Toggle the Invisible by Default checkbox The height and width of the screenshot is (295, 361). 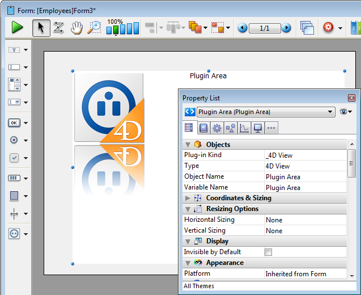[269, 252]
